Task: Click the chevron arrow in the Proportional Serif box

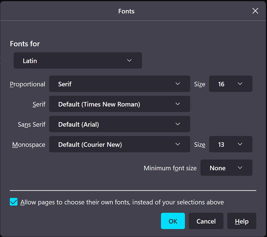Action: (x=178, y=84)
